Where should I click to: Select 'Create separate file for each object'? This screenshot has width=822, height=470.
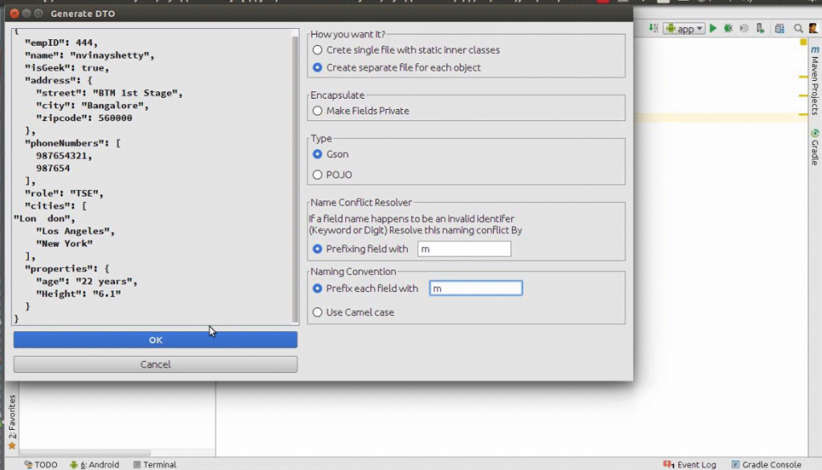tap(319, 67)
